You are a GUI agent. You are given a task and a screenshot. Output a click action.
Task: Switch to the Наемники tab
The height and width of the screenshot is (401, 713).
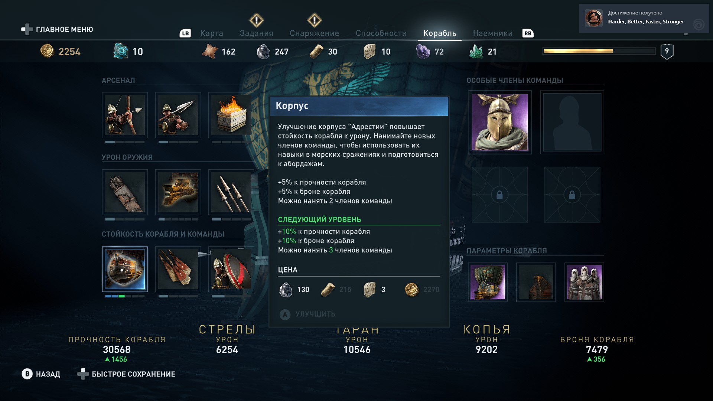(x=493, y=33)
